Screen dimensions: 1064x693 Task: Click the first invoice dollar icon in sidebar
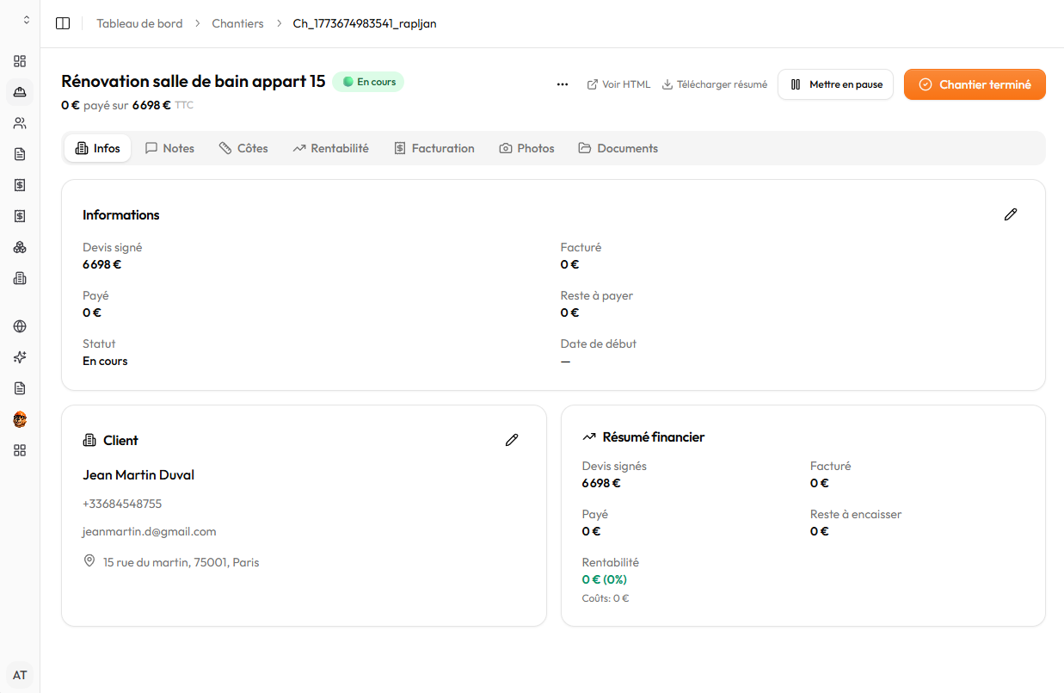pyautogui.click(x=19, y=185)
